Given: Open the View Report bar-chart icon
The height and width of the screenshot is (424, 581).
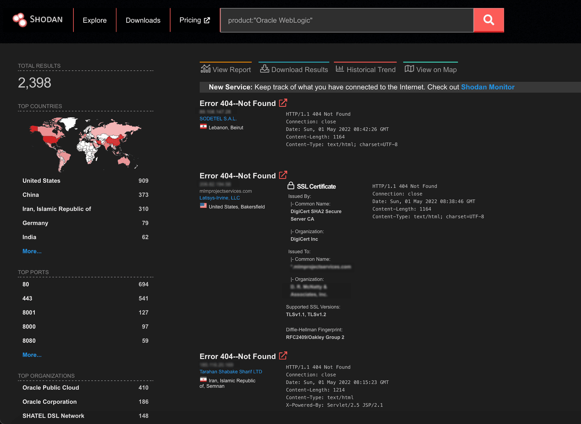Looking at the screenshot, I should click(x=205, y=69).
